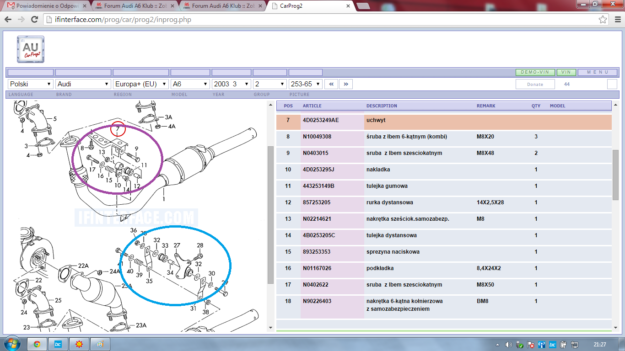Click the parts table vertical scrollbar thumb
Image resolution: width=625 pixels, height=351 pixels.
[x=615, y=175]
